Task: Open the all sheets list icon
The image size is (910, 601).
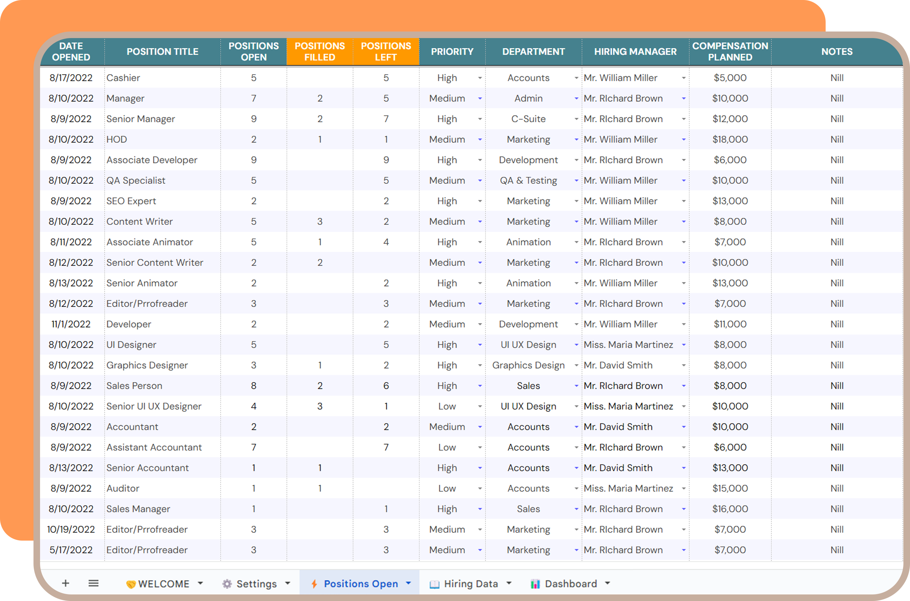Action: coord(94,583)
